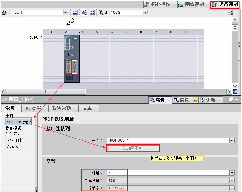
Task: Click the left arrow of the horizontal scrollbar
Action: [x=3, y=92]
